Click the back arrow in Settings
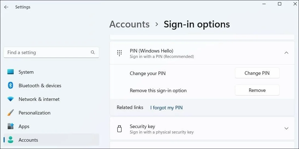This screenshot has height=149, width=299. point(6,7)
